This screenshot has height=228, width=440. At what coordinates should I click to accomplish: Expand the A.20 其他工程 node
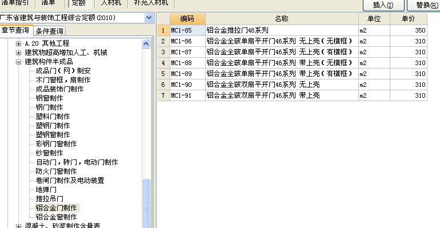tap(18, 43)
